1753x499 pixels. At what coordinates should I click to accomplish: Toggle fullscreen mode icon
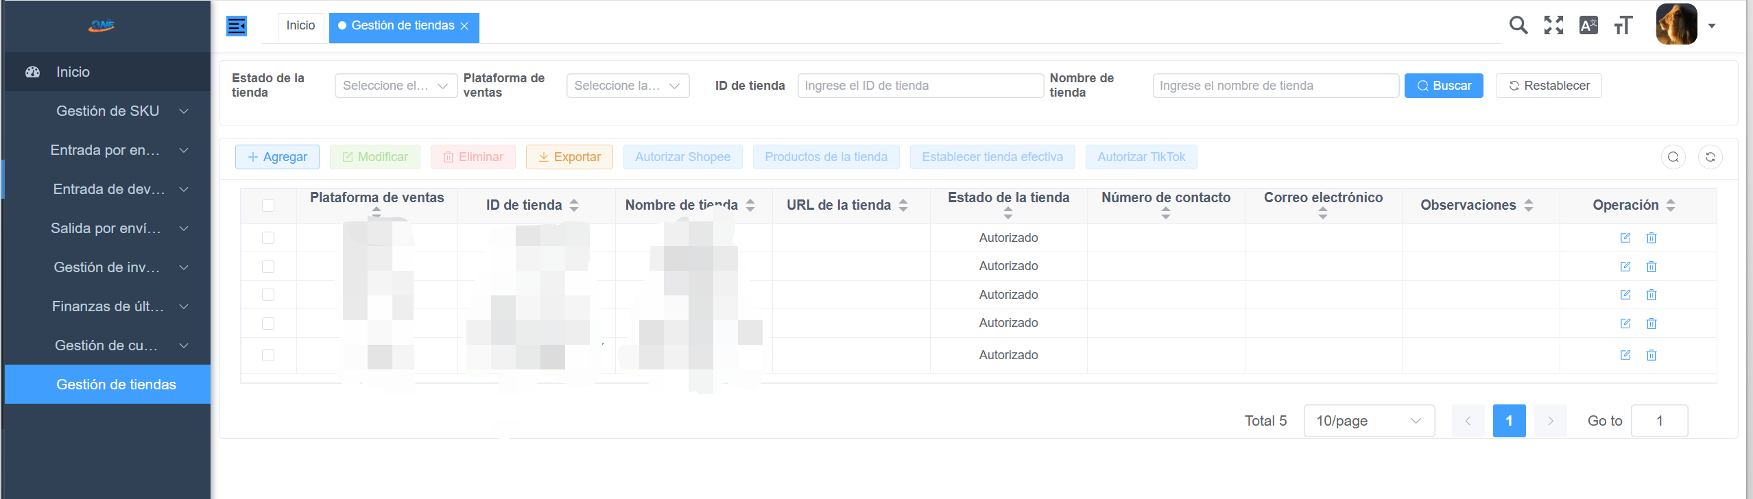[x=1553, y=25]
